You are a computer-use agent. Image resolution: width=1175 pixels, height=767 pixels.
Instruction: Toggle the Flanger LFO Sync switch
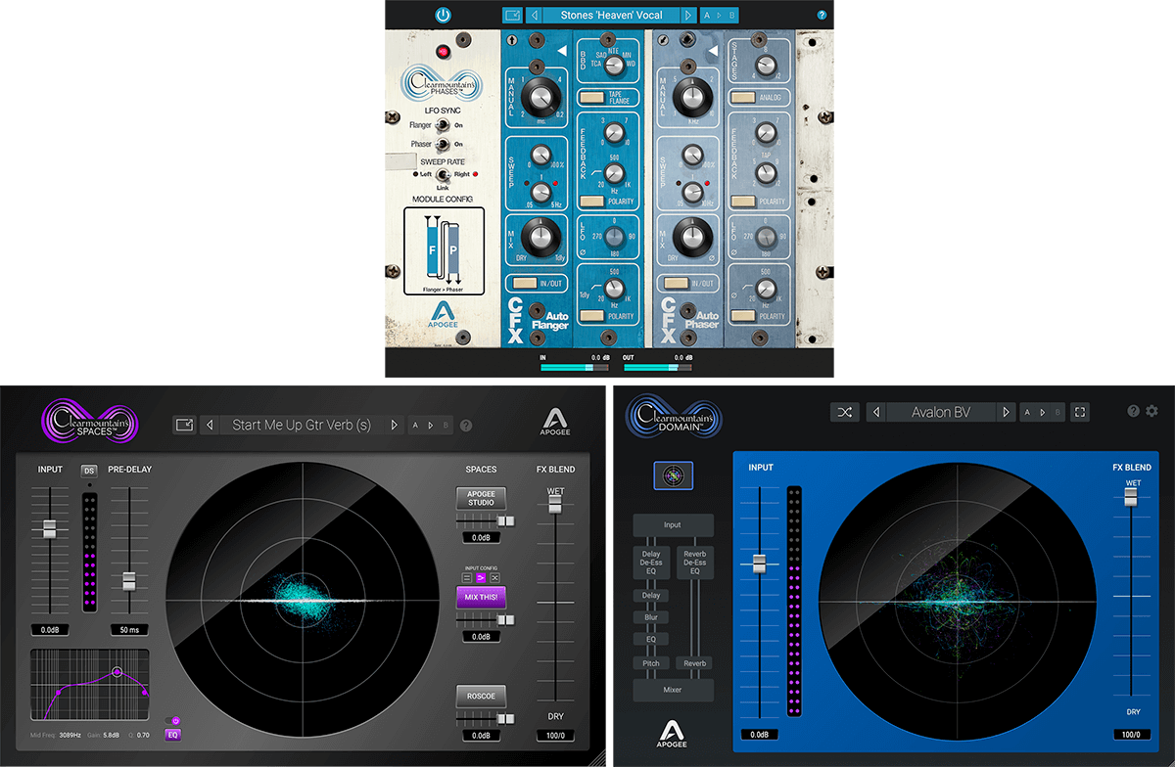444,125
